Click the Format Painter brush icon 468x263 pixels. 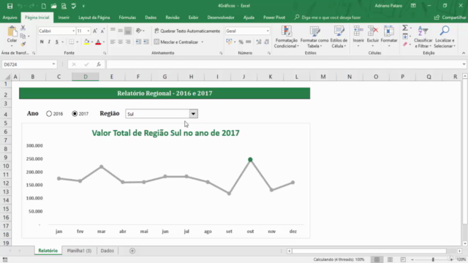(23, 44)
